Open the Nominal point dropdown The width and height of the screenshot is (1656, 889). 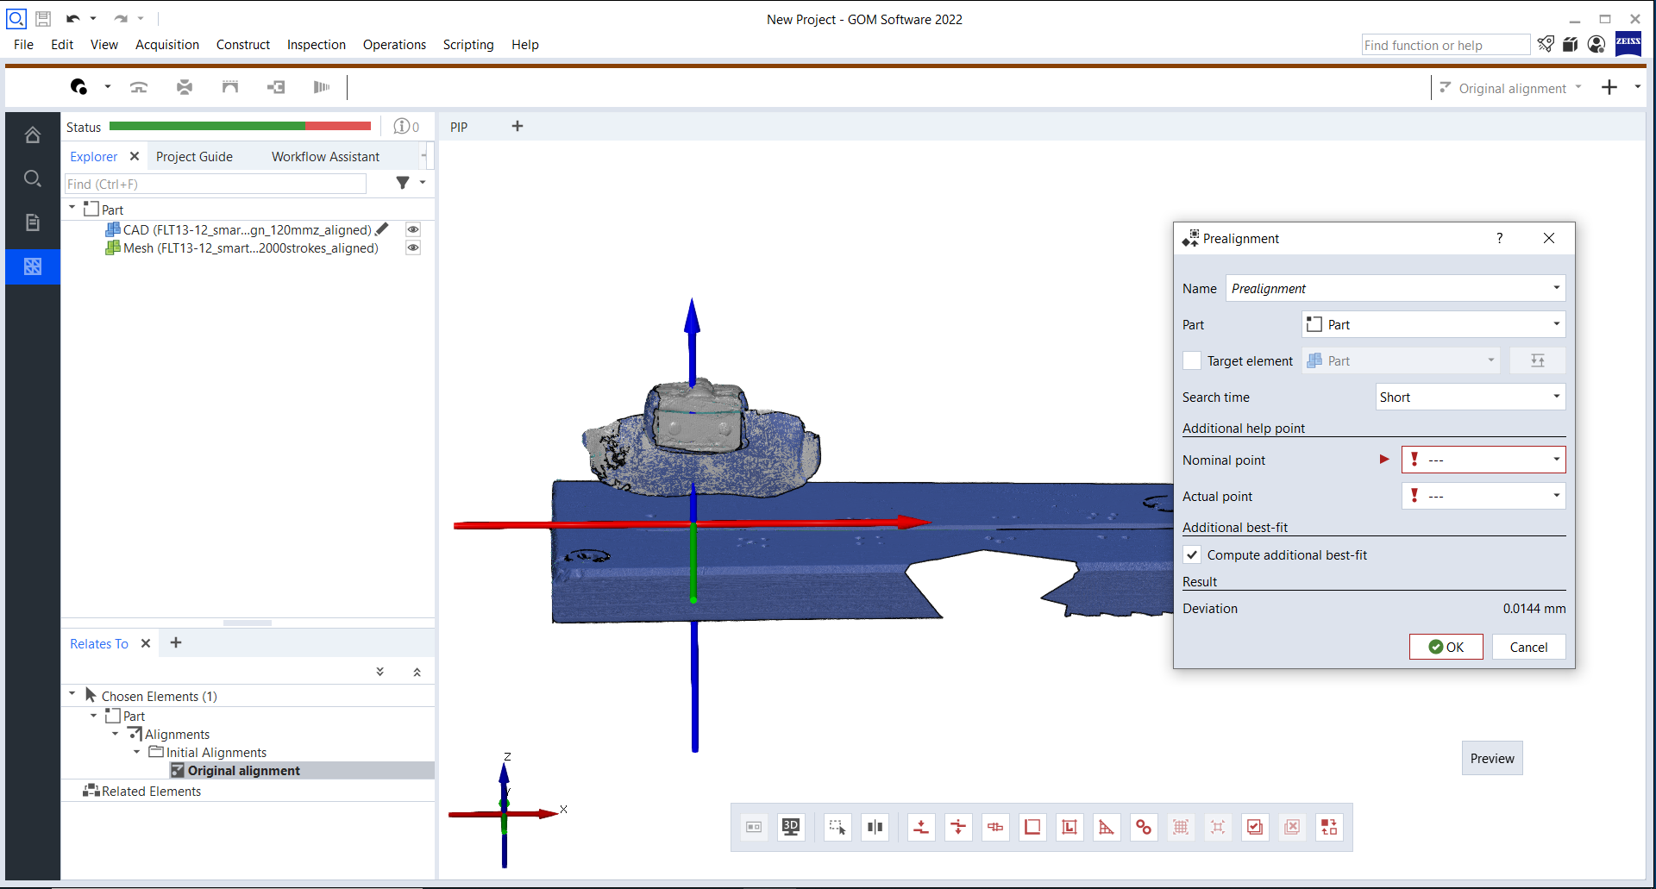[x=1557, y=460]
